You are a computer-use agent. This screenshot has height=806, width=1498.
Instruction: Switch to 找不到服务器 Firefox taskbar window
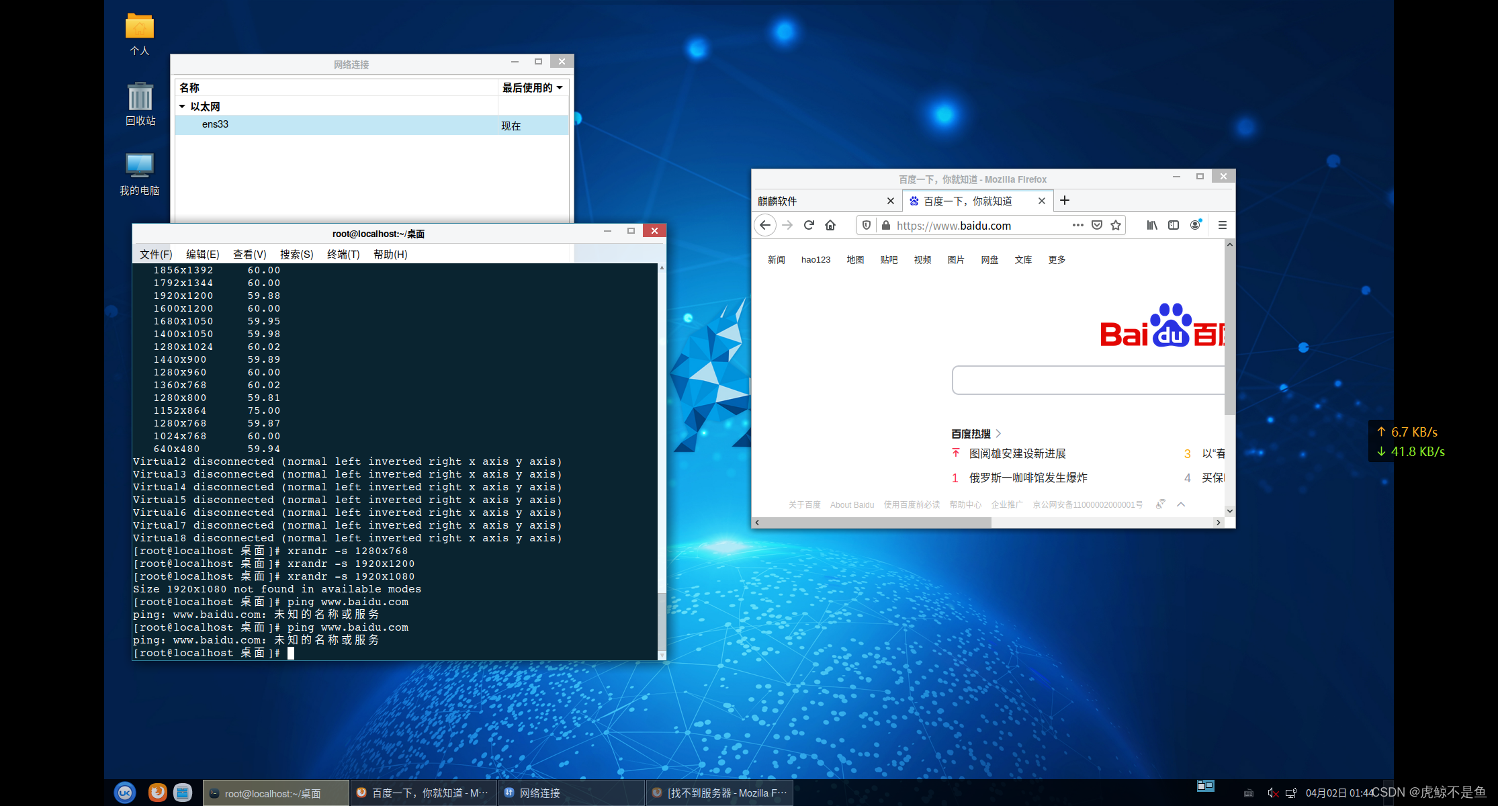[719, 793]
